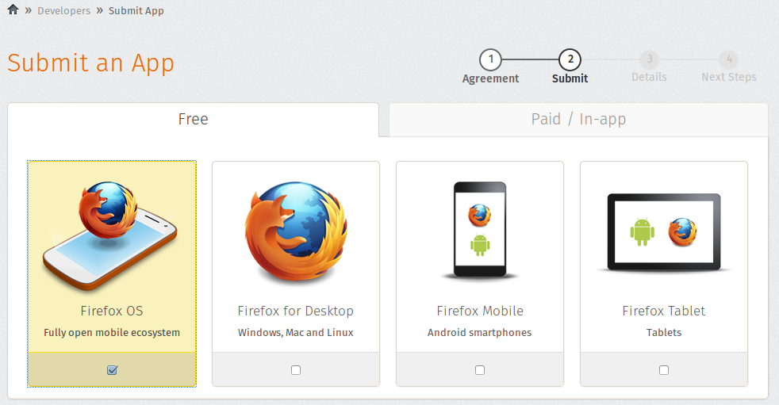Go back to the Agreement step label
The height and width of the screenshot is (405, 779).
click(x=490, y=78)
